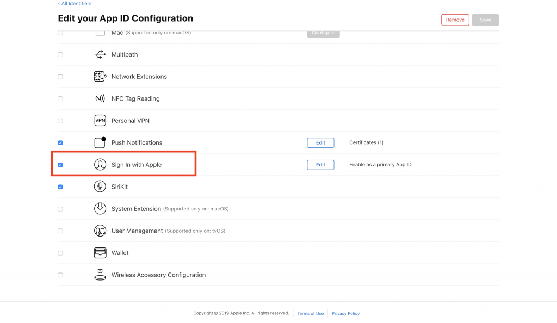Click the Network Extensions icon
Image resolution: width=557 pixels, height=323 pixels.
pyautogui.click(x=100, y=77)
